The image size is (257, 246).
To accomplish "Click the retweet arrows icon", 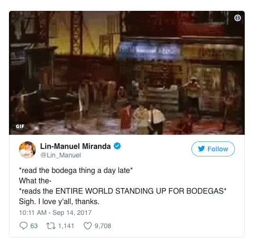I will [51, 226].
